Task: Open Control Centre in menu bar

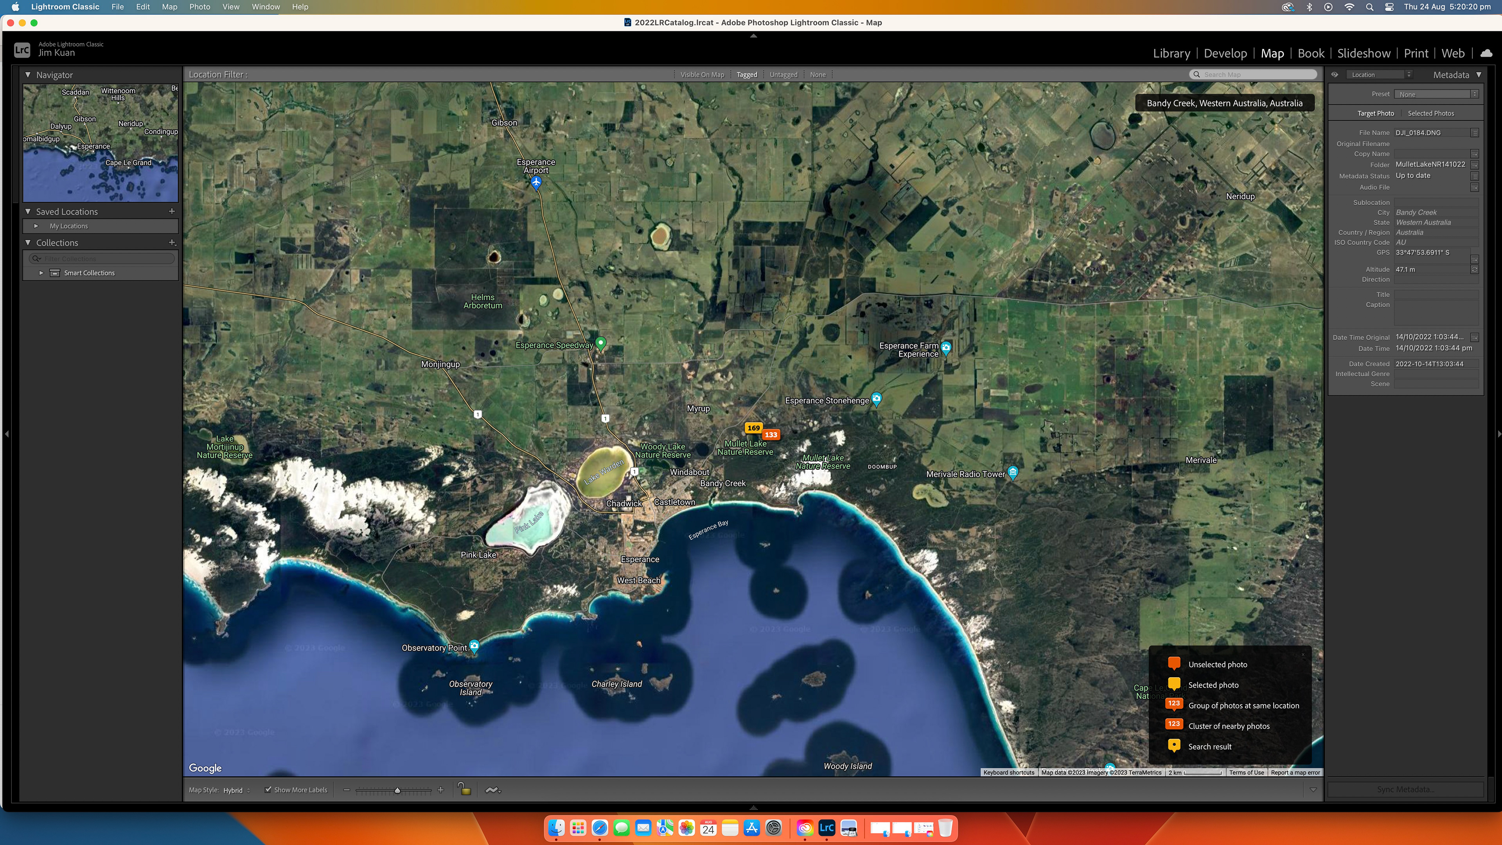Action: (x=1389, y=7)
